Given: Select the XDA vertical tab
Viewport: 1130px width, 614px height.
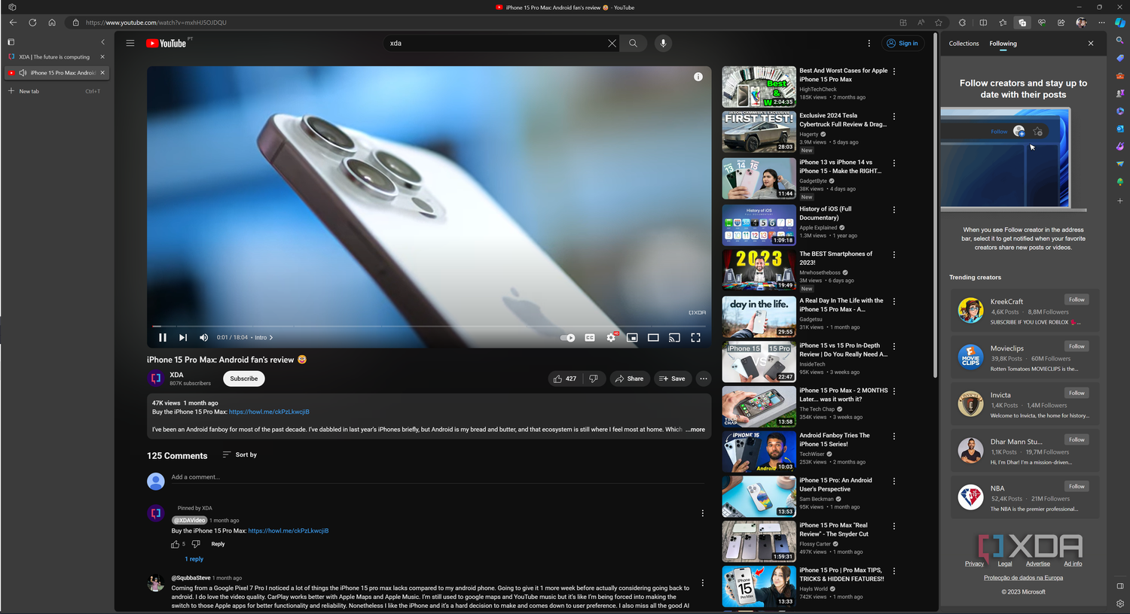Looking at the screenshot, I should click(53, 57).
